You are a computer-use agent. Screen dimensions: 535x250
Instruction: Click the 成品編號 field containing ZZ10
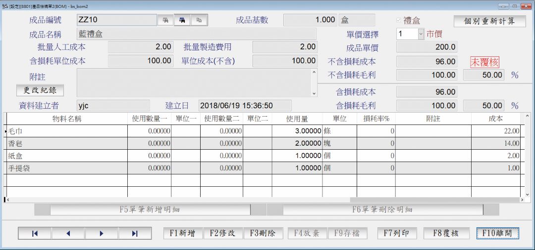117,20
